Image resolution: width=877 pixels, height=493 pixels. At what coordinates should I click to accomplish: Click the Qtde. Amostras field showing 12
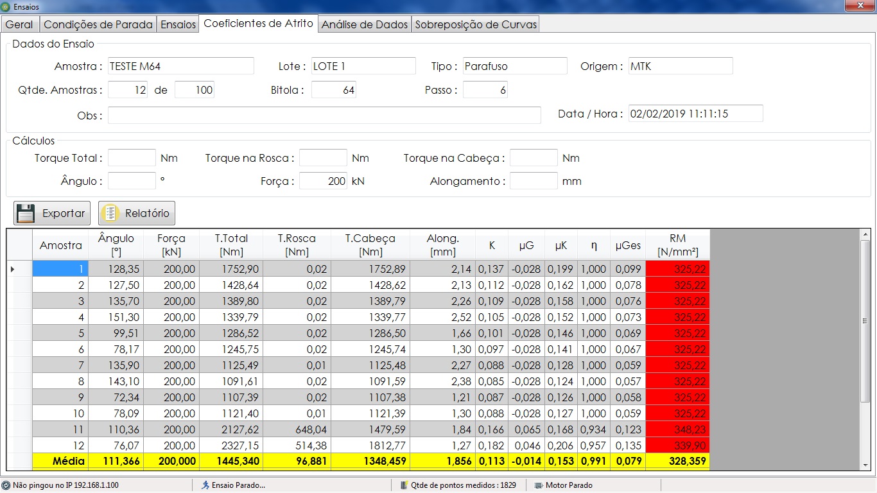coord(128,90)
